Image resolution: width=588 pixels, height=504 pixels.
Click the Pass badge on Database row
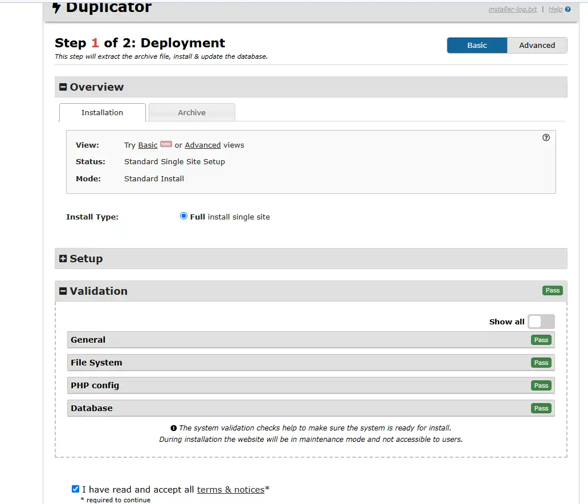click(x=541, y=408)
